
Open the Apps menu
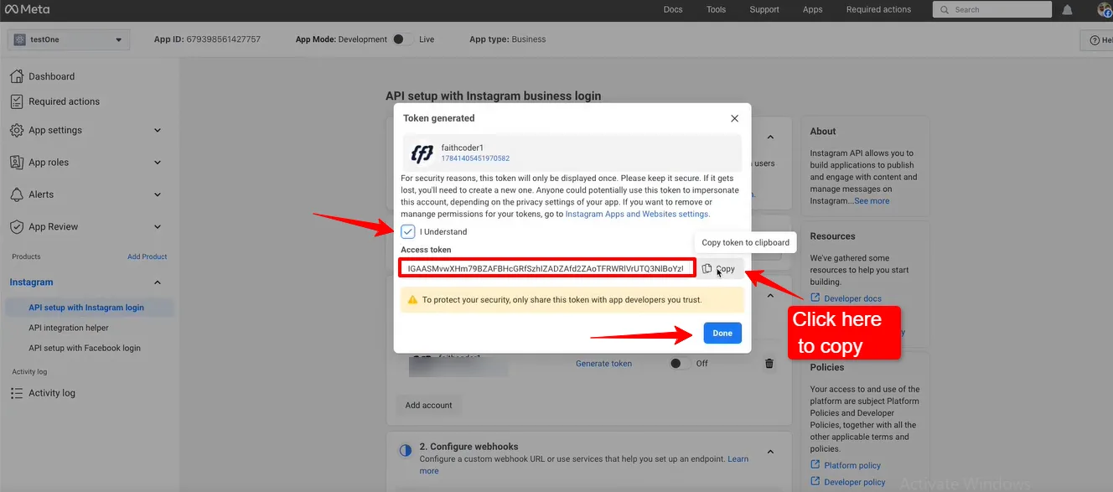[x=812, y=10]
